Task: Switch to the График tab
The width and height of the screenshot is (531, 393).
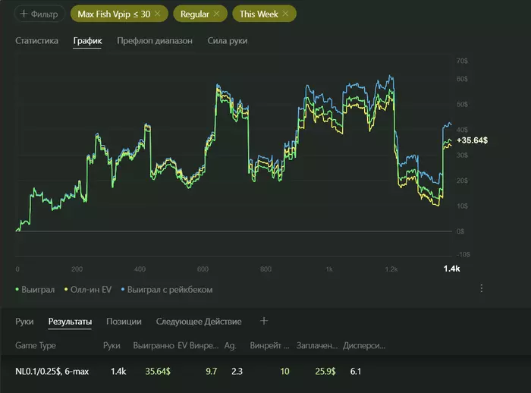Action: click(87, 41)
